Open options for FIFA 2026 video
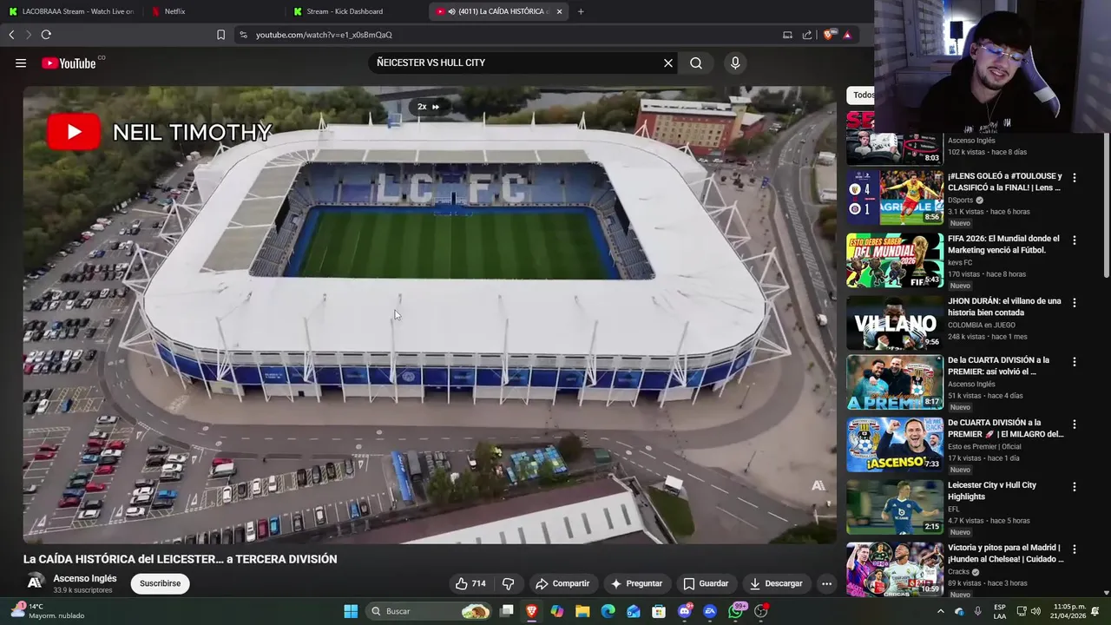The height and width of the screenshot is (625, 1111). coord(1075,240)
